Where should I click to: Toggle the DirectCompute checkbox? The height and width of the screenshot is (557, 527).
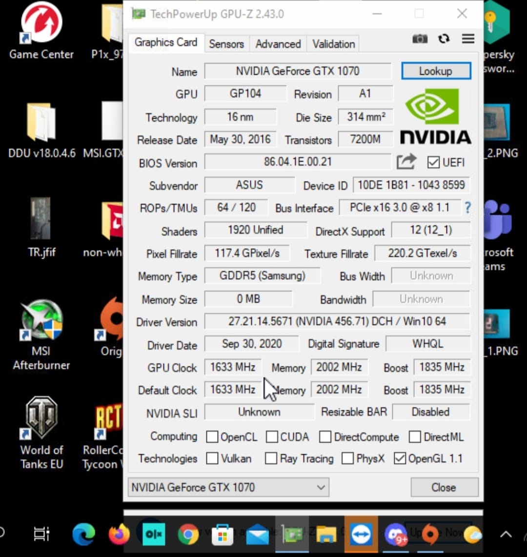tap(325, 437)
